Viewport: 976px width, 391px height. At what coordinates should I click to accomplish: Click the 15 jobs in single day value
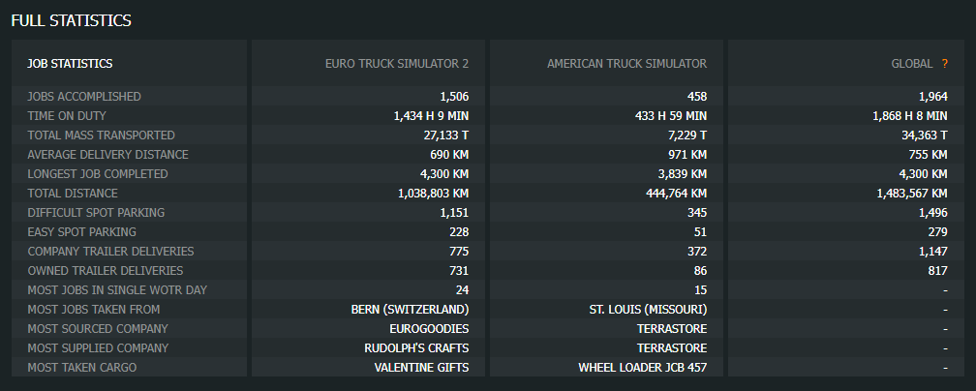click(700, 289)
